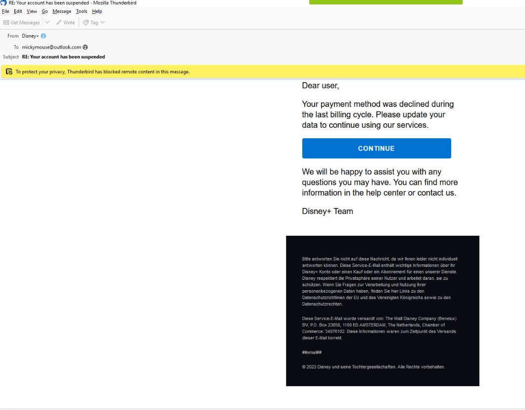Screen dimensions: 525x410
Task: Click the Thunderbird app icon in title bar
Action: (3, 2)
